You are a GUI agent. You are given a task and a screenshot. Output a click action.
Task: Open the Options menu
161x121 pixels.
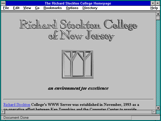point(72,8)
